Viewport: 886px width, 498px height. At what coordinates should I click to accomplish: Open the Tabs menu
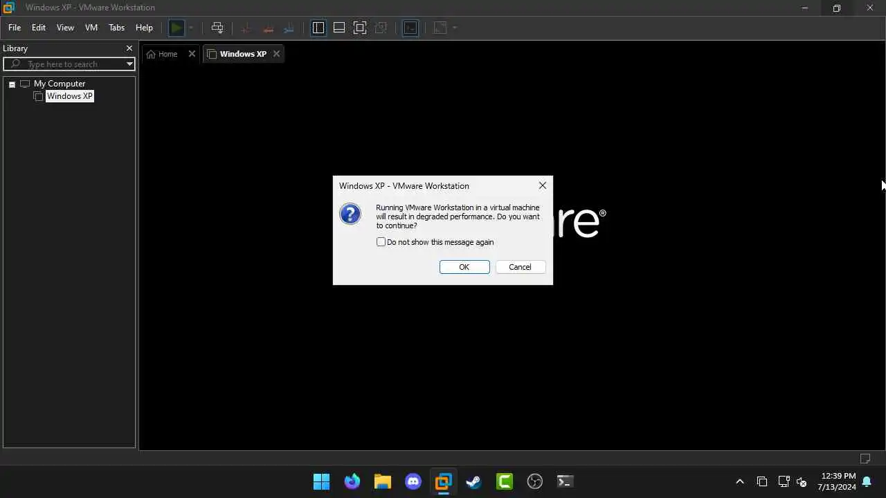[116, 28]
